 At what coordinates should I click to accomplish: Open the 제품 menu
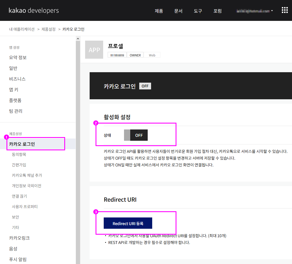[159, 11]
